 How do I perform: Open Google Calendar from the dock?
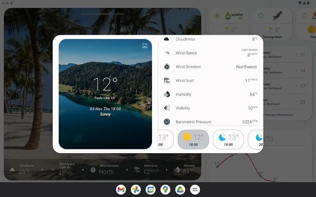(x=150, y=190)
